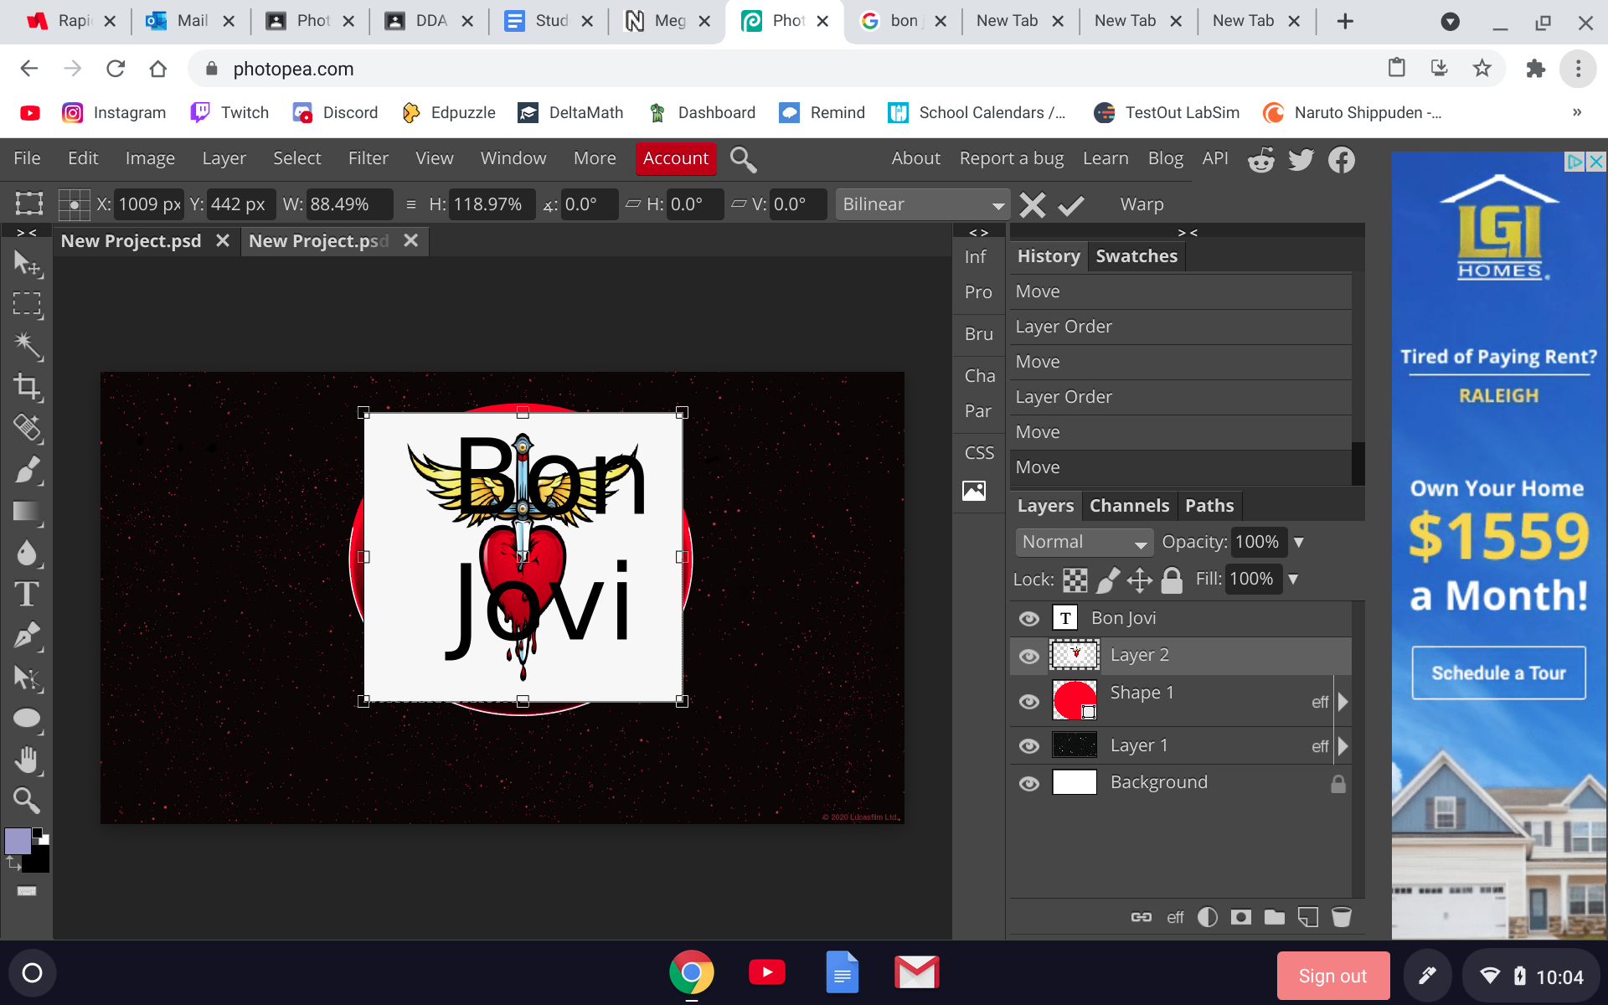Select the Hand tool
Image resolution: width=1608 pixels, height=1005 pixels.
tap(27, 760)
